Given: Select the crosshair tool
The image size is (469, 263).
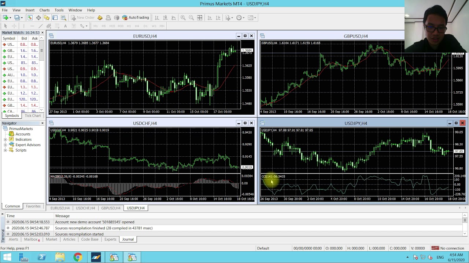Looking at the screenshot, I should pos(14,26).
